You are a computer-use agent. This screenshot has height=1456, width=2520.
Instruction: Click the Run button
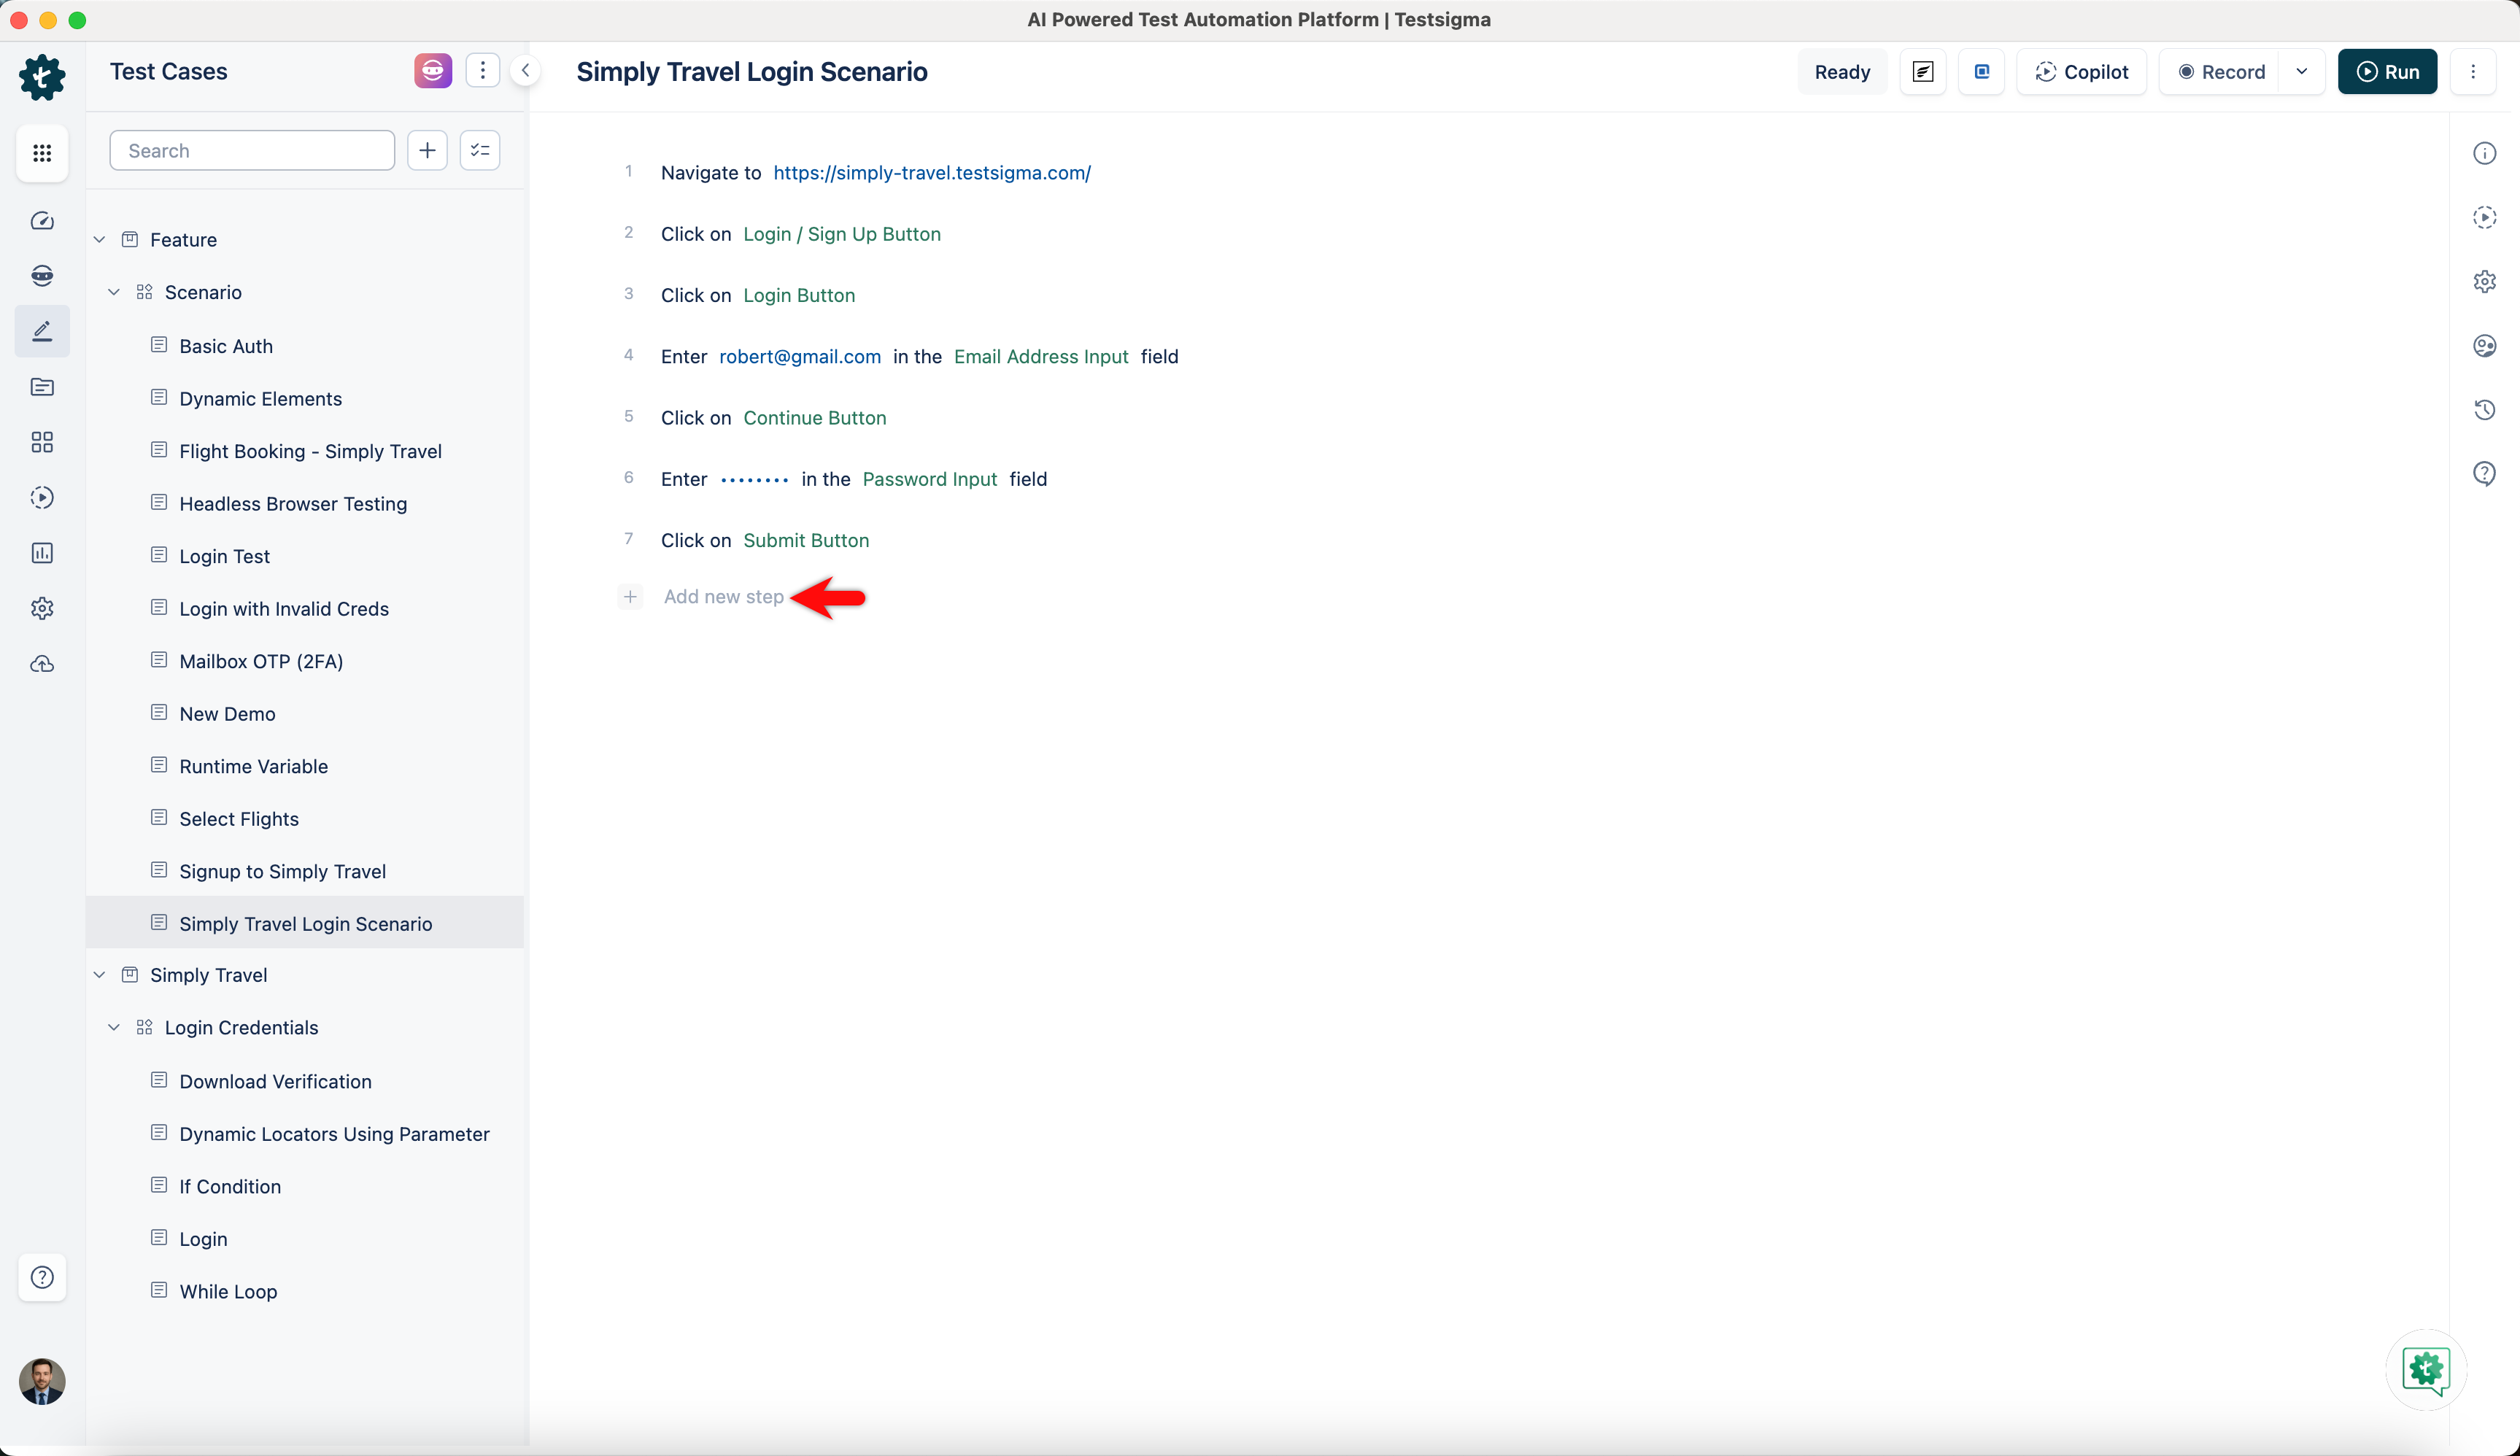(2386, 72)
